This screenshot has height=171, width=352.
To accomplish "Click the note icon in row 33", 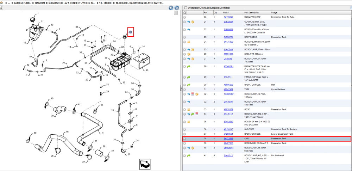I will (189, 110).
